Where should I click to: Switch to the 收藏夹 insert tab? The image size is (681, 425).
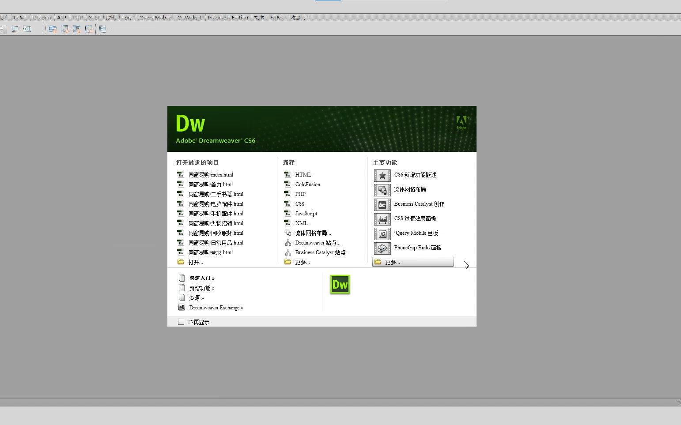click(x=298, y=18)
